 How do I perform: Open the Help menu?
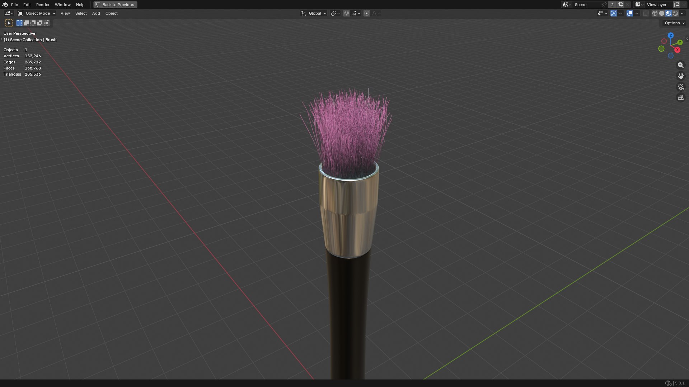(80, 5)
